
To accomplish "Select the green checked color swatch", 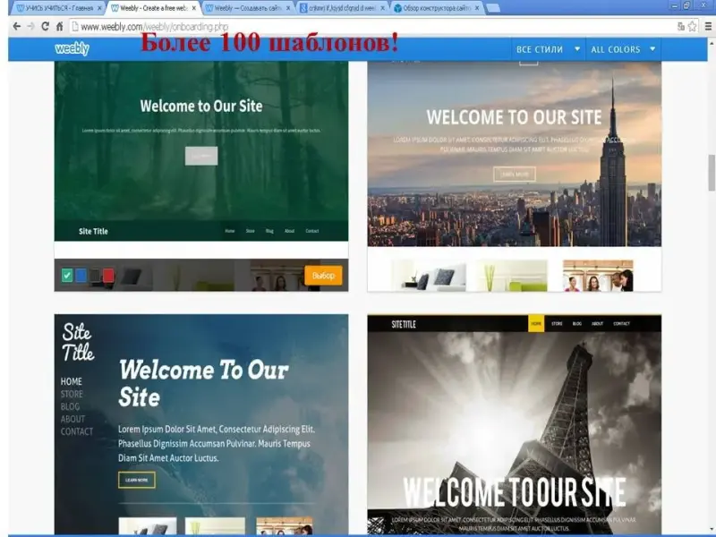I will (67, 276).
